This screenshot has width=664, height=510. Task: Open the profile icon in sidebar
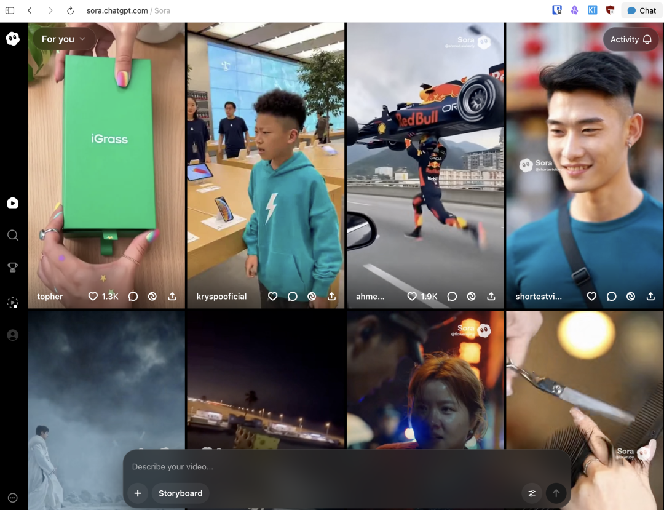[x=13, y=335]
